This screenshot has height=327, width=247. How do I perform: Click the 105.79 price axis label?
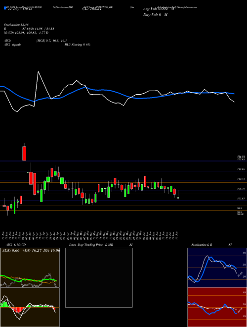pos(241,189)
